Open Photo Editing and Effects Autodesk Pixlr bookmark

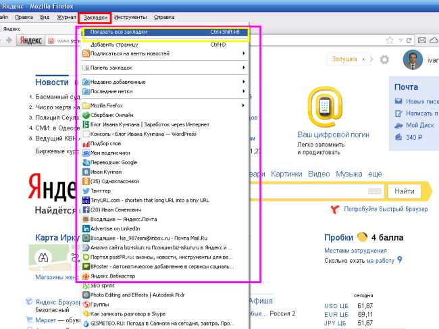[165, 295]
